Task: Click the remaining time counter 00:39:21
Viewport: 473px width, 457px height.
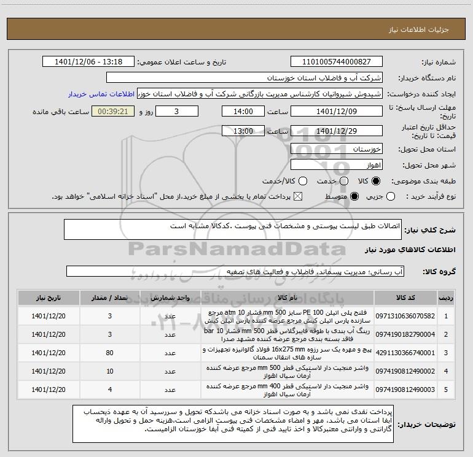Action: pos(113,111)
